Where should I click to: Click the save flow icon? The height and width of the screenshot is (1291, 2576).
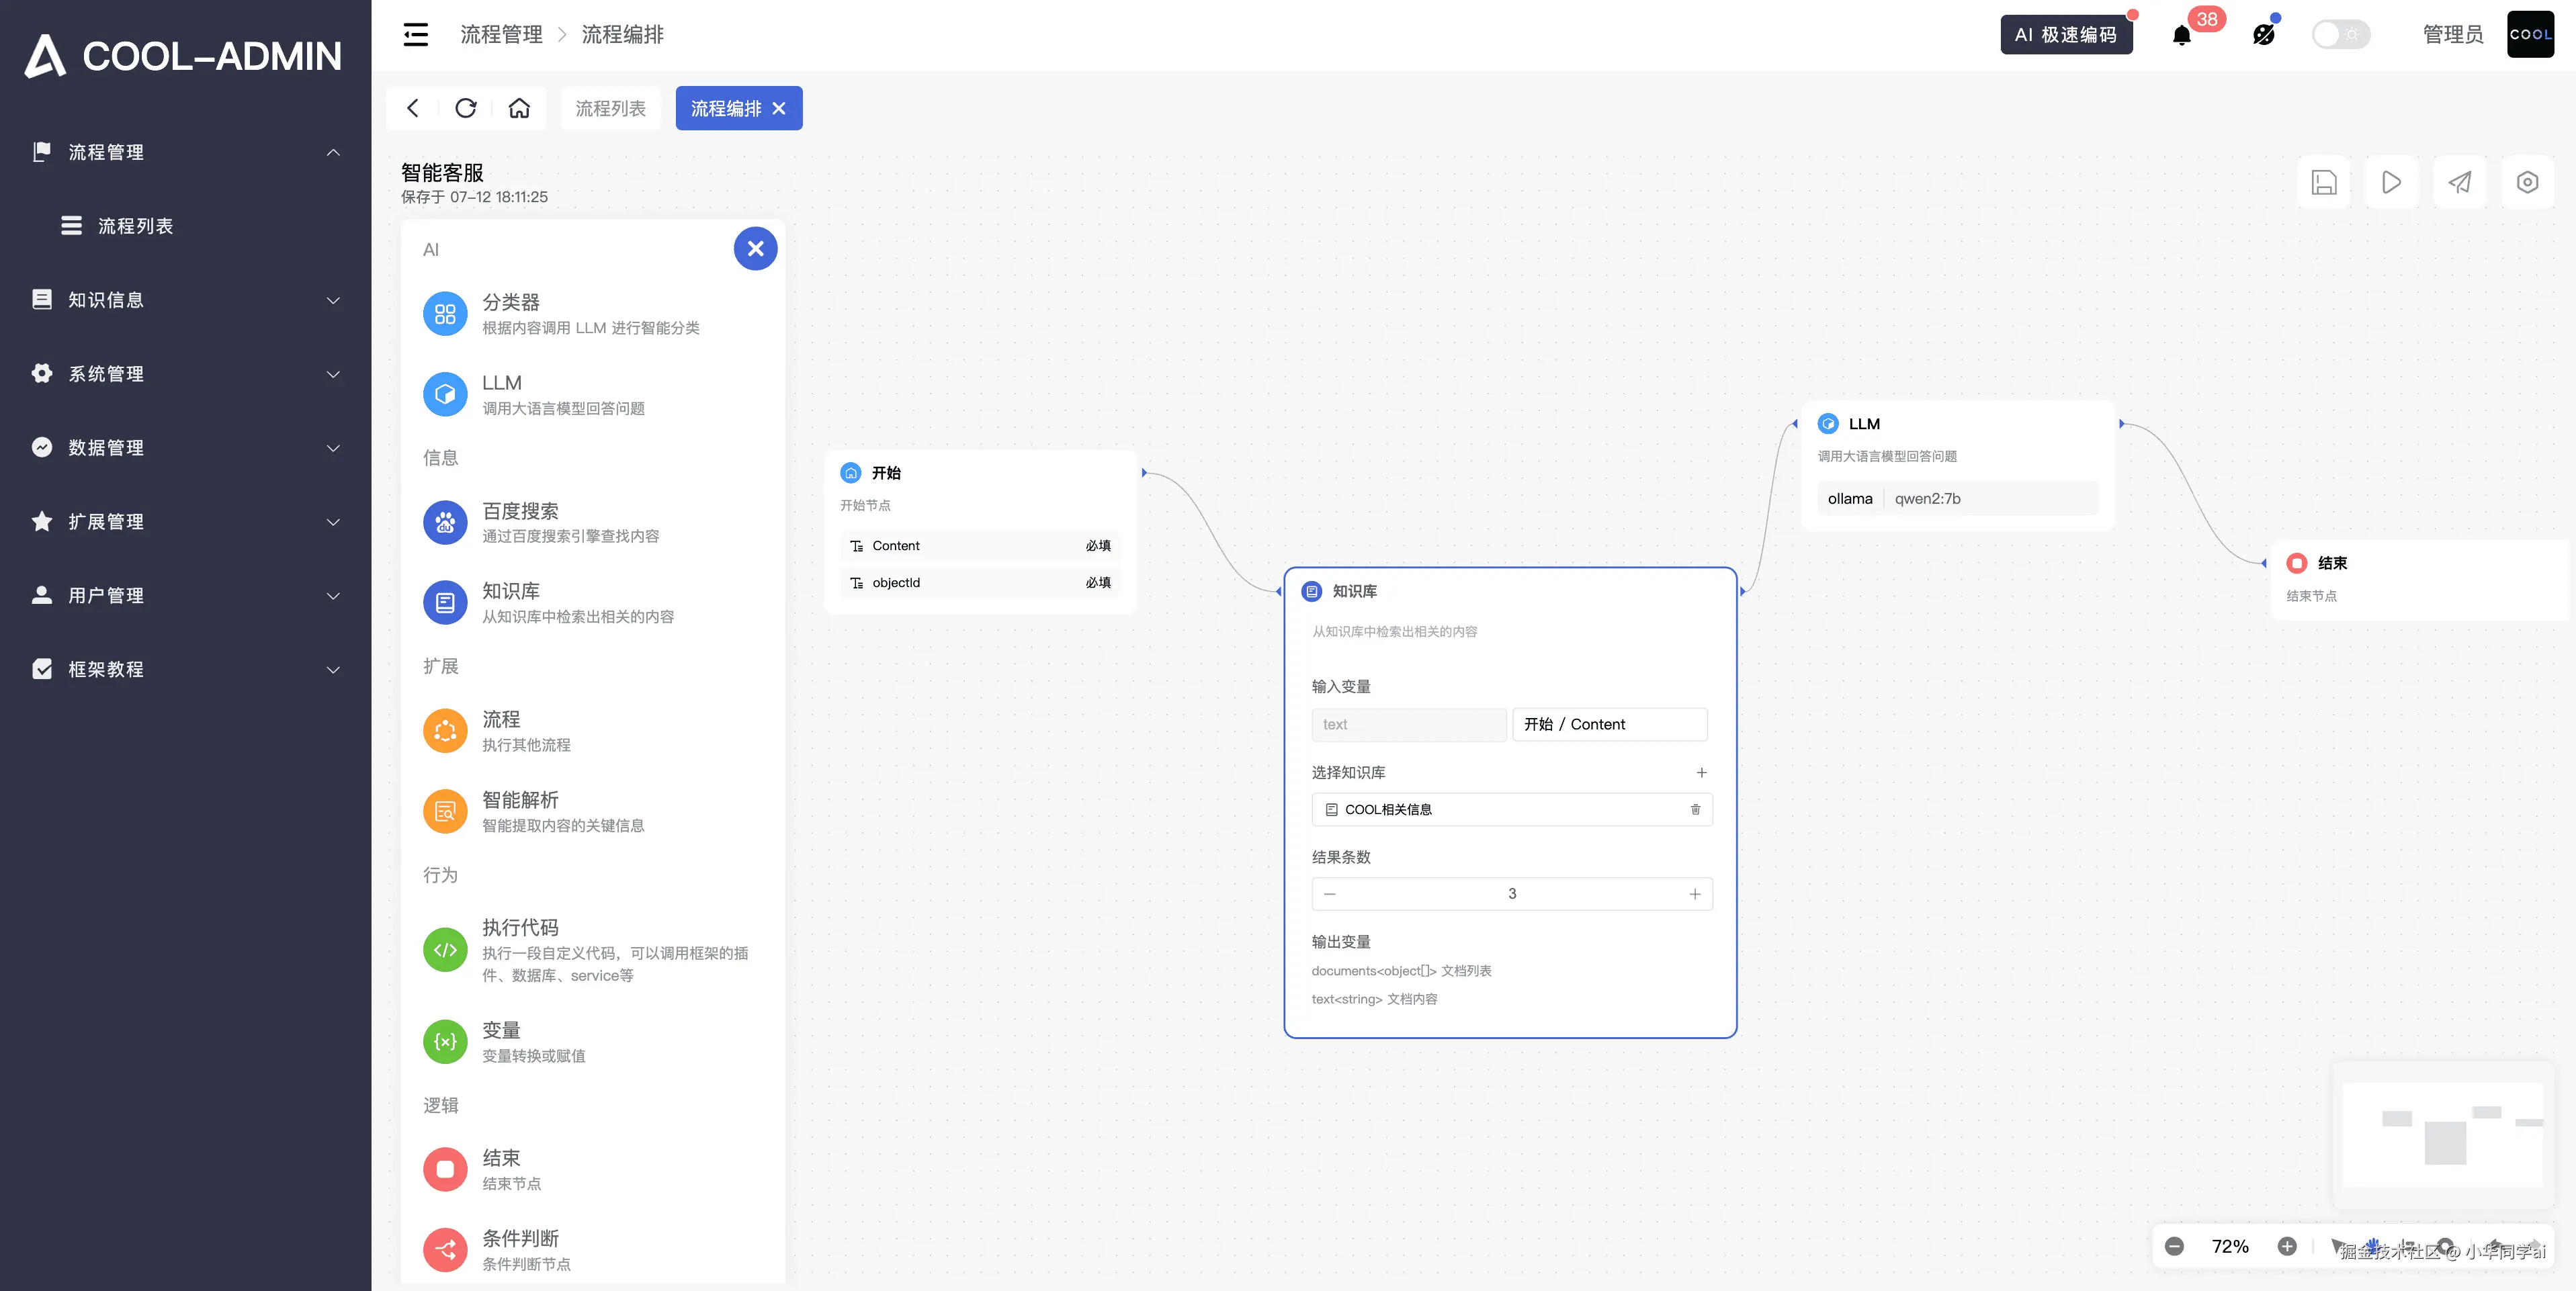coord(2323,182)
